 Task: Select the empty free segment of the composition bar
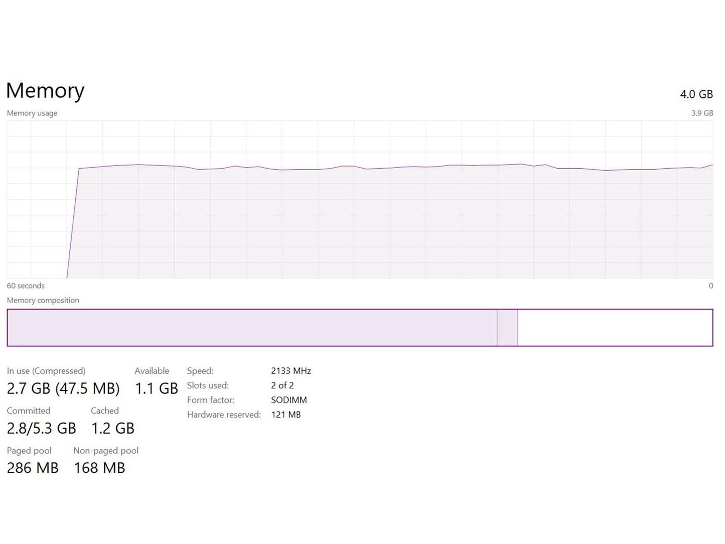[x=615, y=328]
